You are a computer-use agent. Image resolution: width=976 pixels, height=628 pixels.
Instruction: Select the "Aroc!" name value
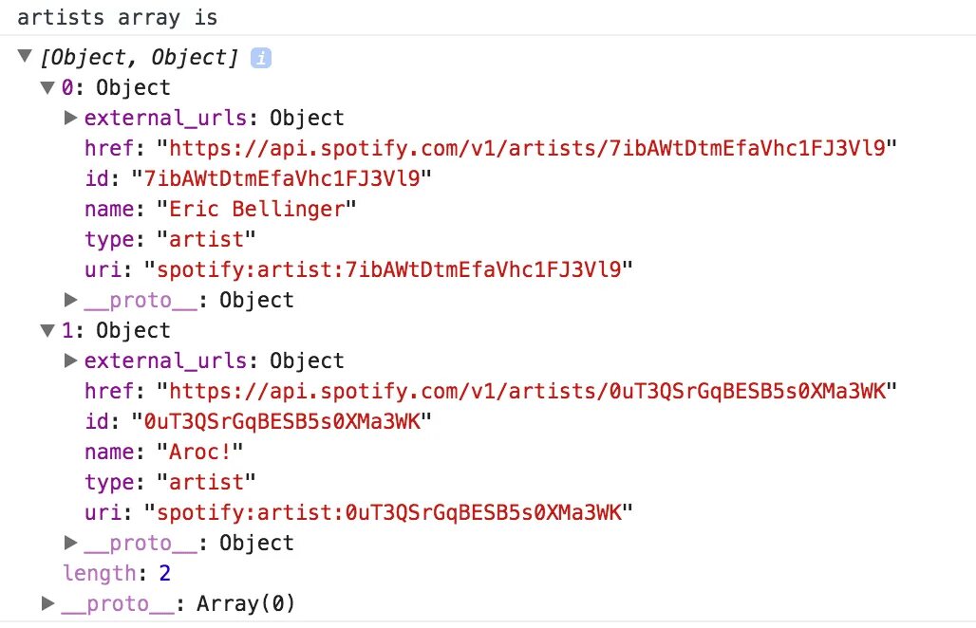click(199, 452)
